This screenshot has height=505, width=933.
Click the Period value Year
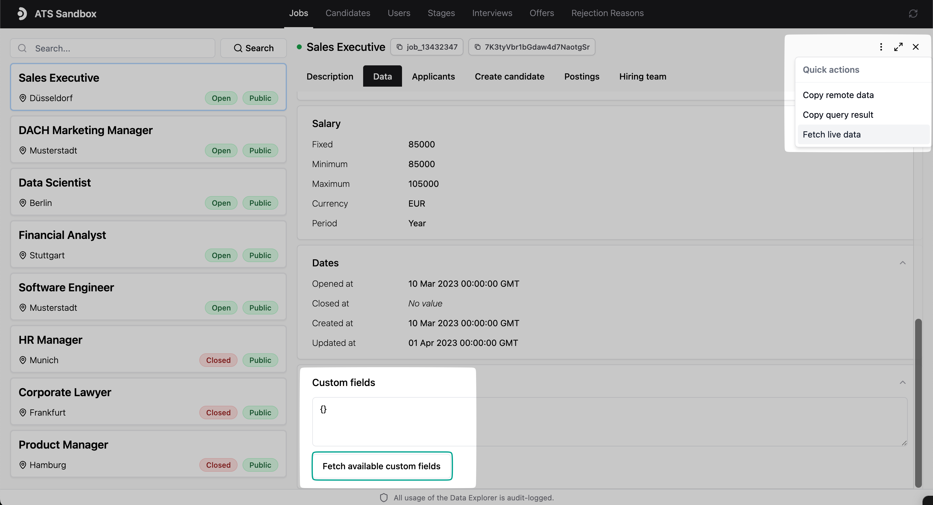coord(417,223)
